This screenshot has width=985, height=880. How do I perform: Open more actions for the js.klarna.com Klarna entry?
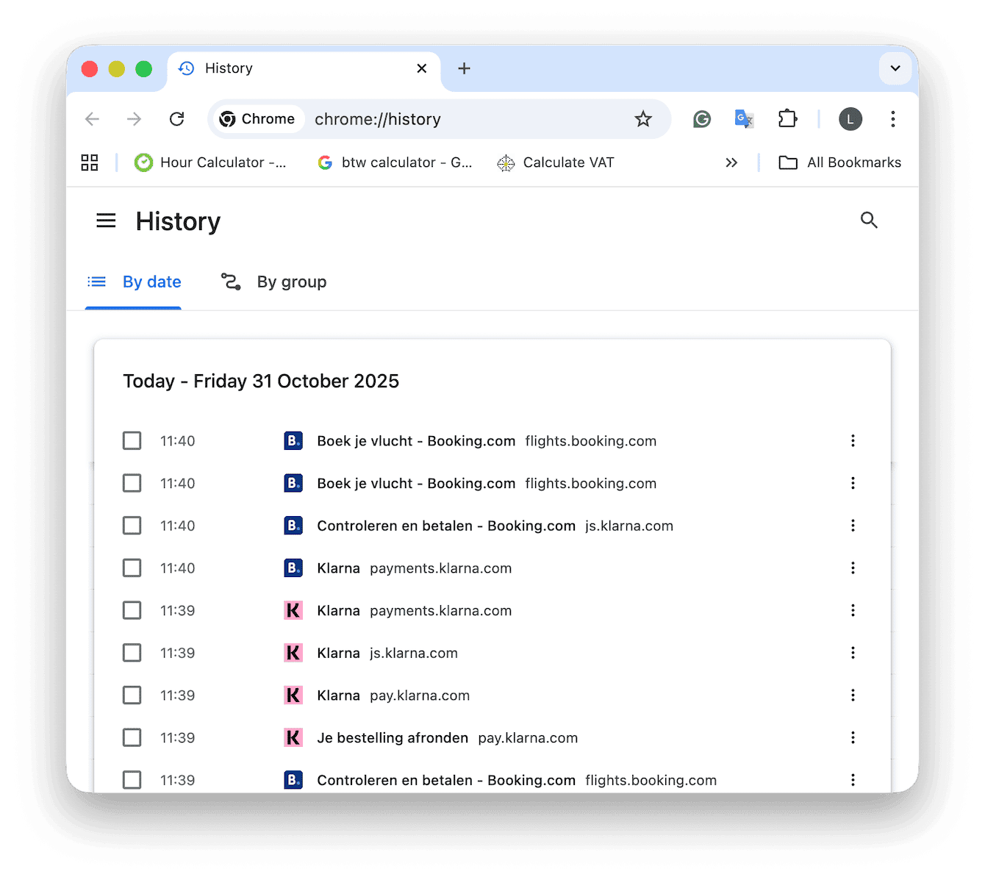853,652
